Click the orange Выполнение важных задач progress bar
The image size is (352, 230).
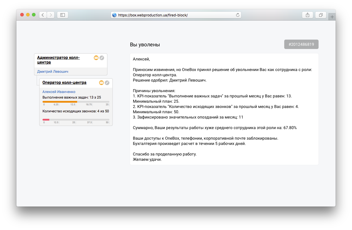coord(60,102)
